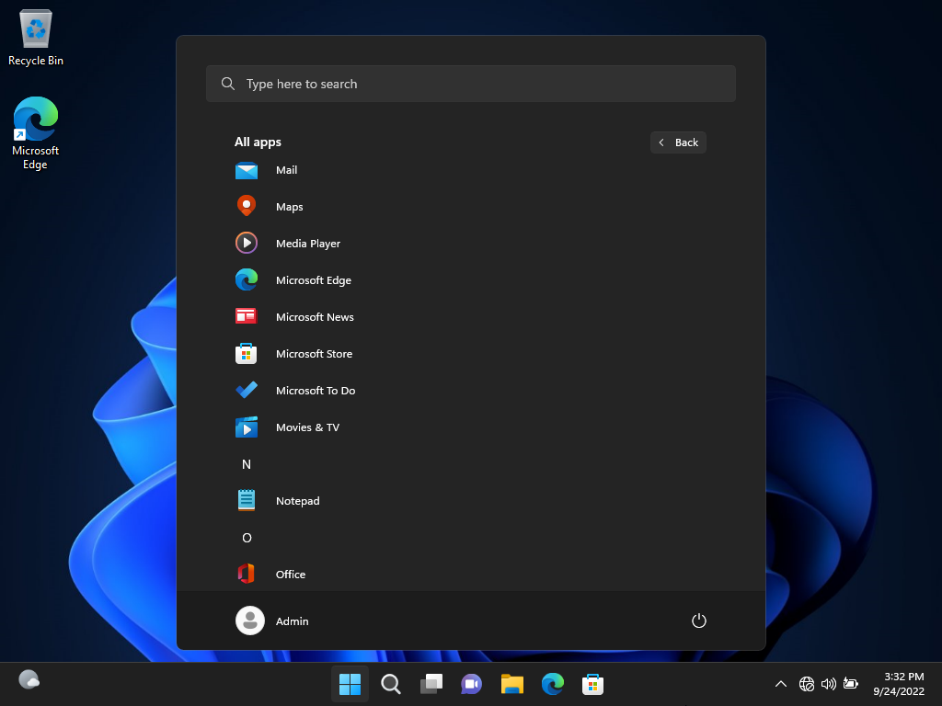The height and width of the screenshot is (706, 942).
Task: Click the "Admin" account name
Action: 292,621
